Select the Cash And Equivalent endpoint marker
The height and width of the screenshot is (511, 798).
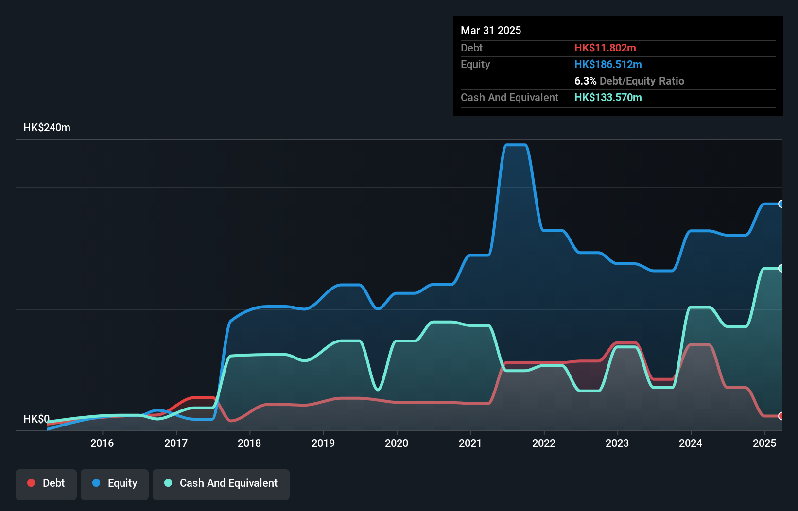tap(781, 268)
